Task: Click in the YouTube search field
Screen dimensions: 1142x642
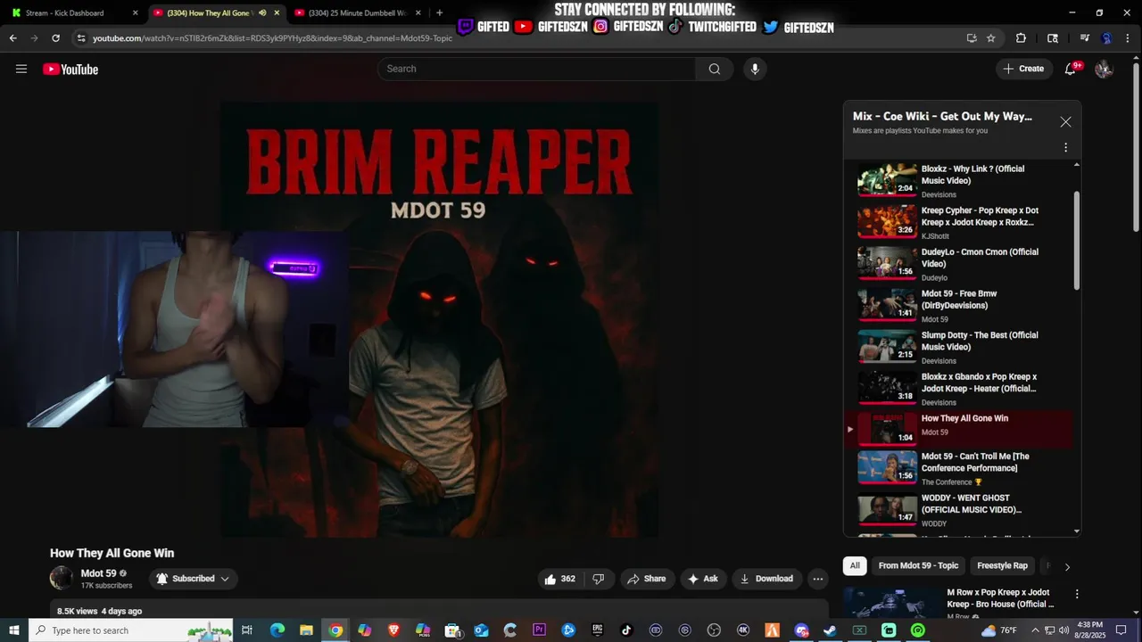Action: 536,69
